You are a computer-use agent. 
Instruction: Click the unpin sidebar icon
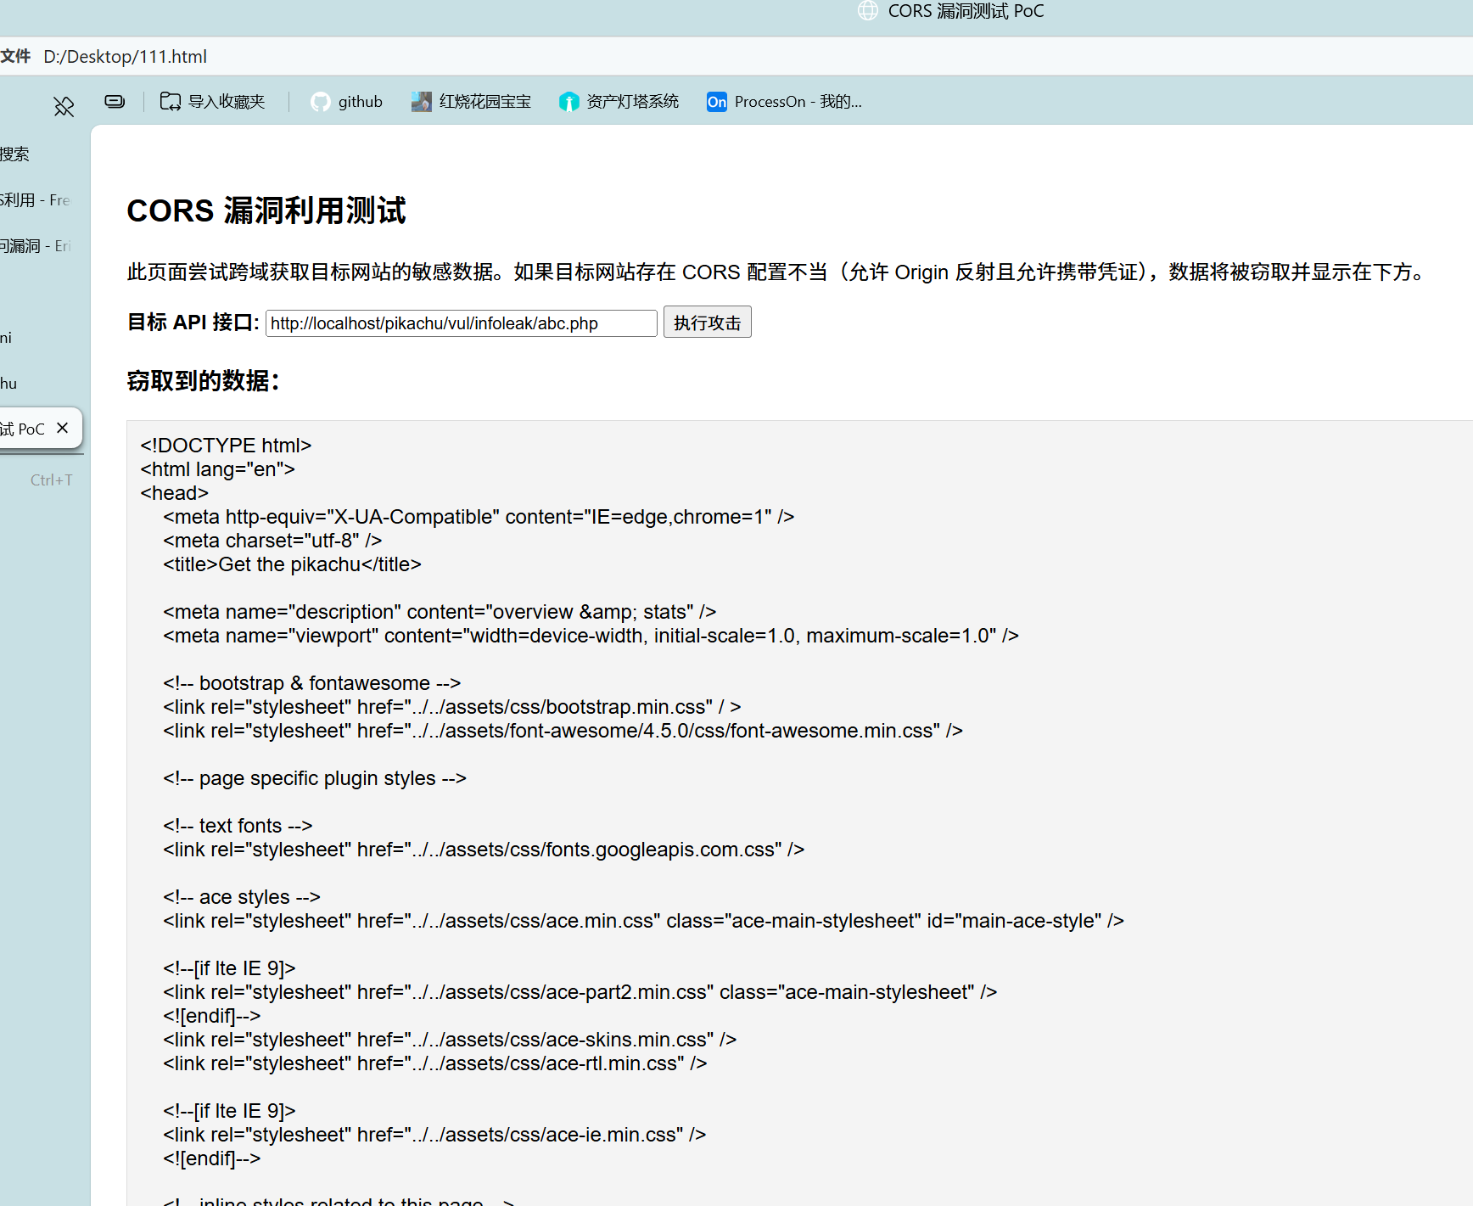click(x=64, y=106)
